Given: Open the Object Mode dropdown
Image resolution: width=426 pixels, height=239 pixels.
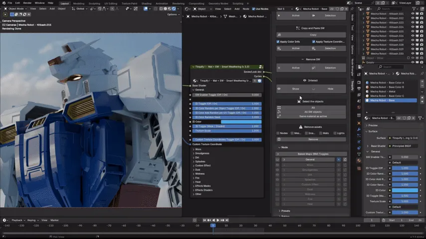Looking at the screenshot, I should click(16, 8).
